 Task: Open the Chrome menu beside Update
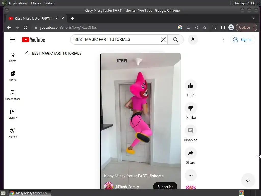pyautogui.click(x=254, y=27)
